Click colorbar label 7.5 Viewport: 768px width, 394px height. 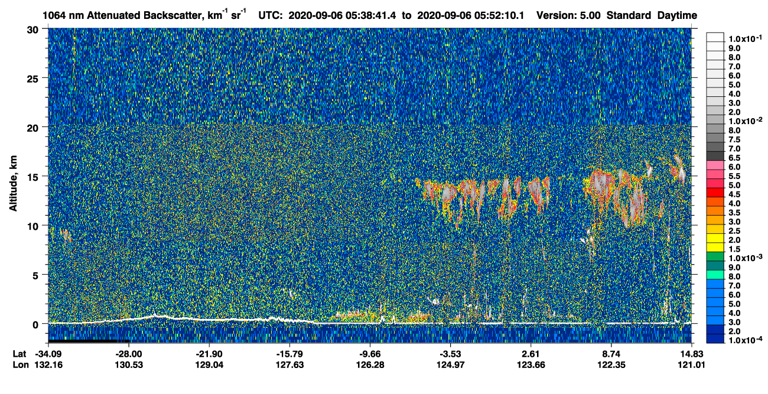[x=734, y=139]
